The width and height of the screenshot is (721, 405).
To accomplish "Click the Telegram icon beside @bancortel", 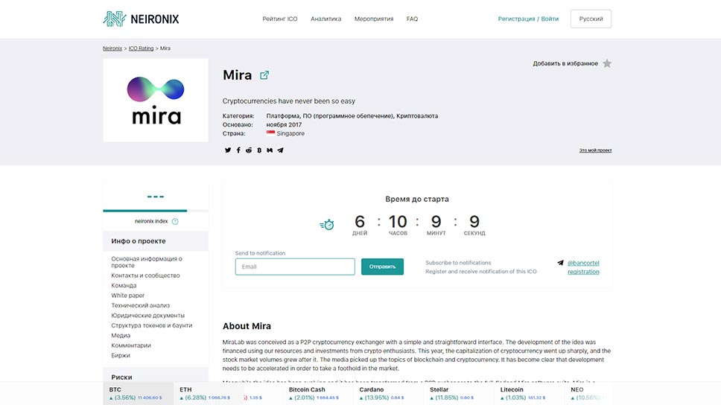I will [x=561, y=263].
